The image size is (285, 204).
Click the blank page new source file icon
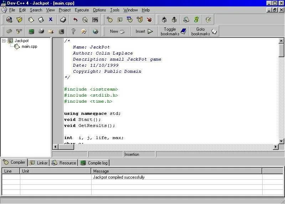click(31, 20)
